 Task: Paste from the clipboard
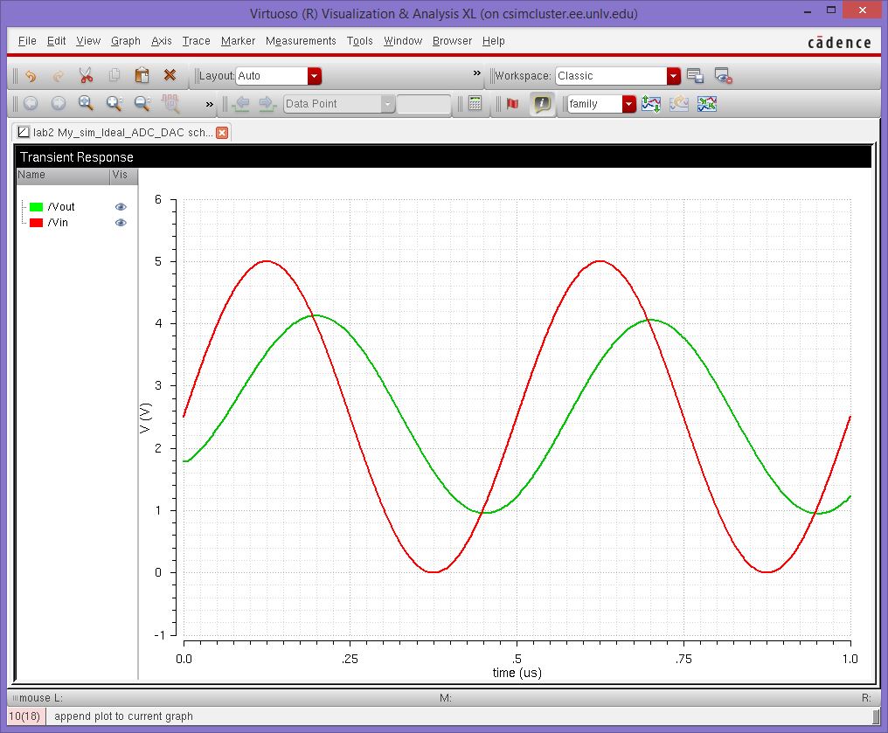pos(141,76)
